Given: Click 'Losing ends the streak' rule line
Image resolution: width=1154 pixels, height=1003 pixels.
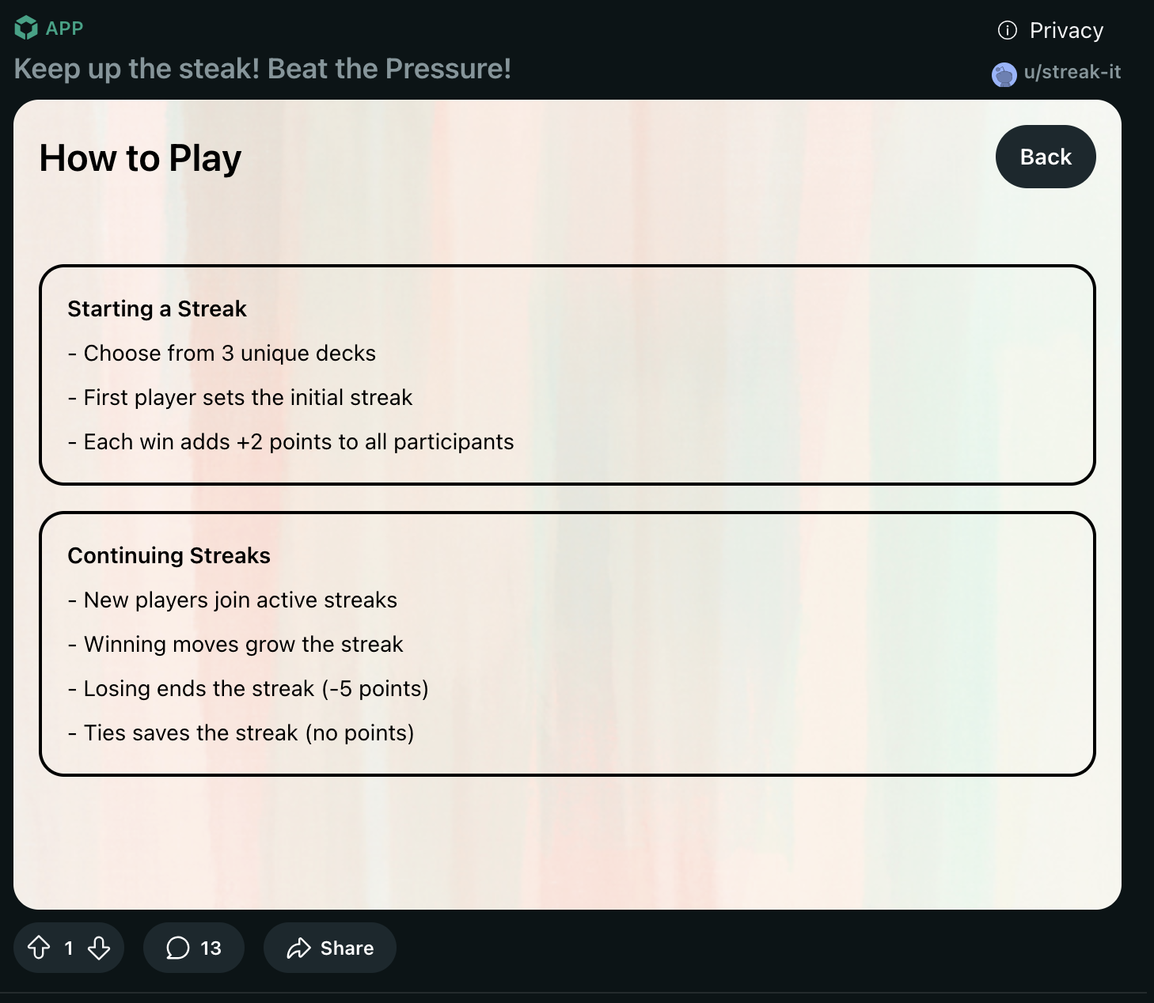Looking at the screenshot, I should [x=255, y=688].
